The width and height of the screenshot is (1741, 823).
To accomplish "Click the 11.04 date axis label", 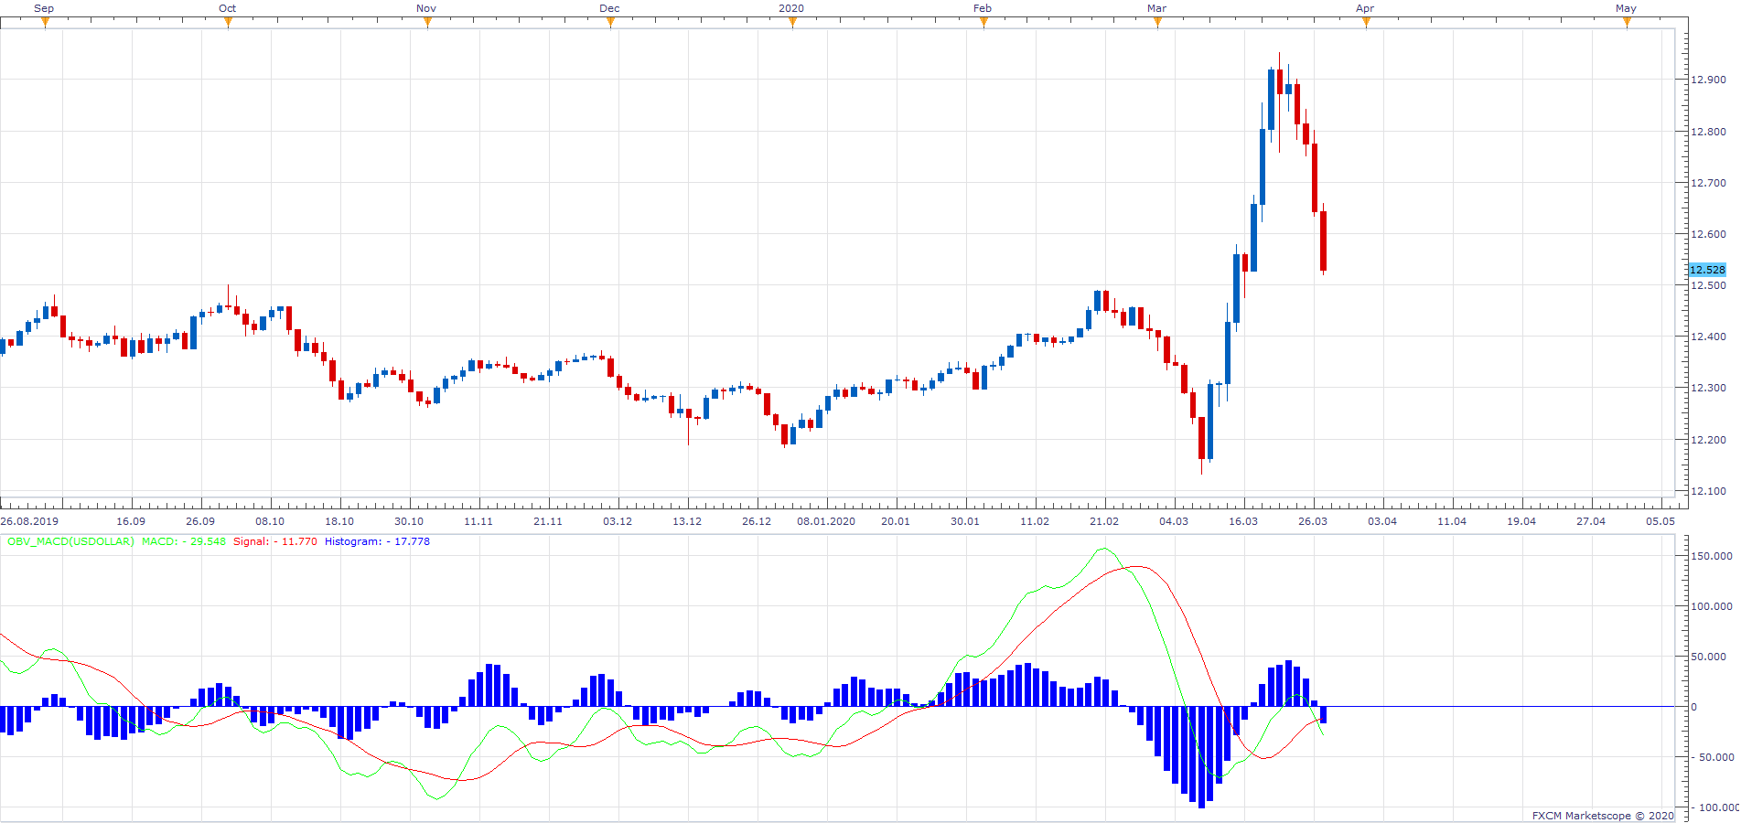I will coord(1452,521).
